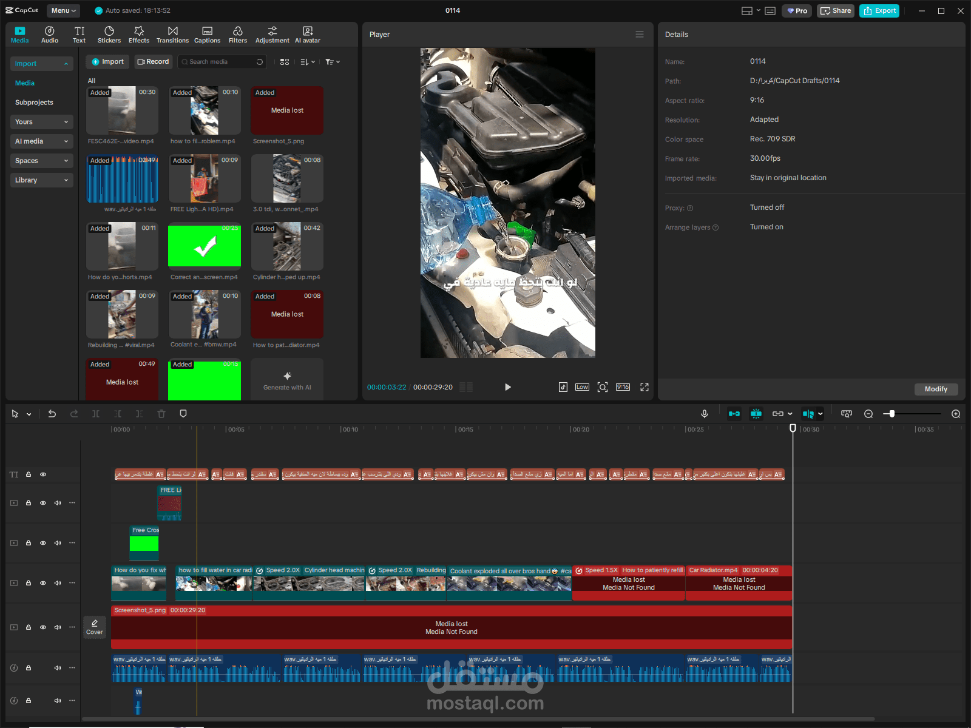This screenshot has height=728, width=971.
Task: Open the Transitions panel
Action: (x=172, y=35)
